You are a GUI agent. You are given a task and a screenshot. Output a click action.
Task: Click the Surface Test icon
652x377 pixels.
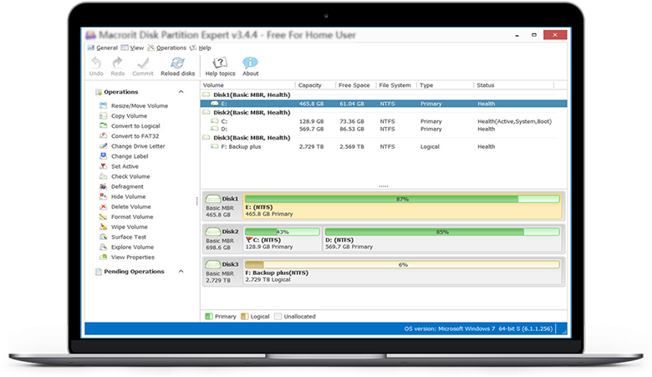point(103,237)
